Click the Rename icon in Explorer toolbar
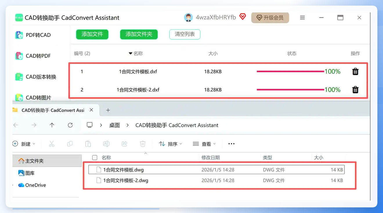The image size is (383, 213). coord(106,144)
